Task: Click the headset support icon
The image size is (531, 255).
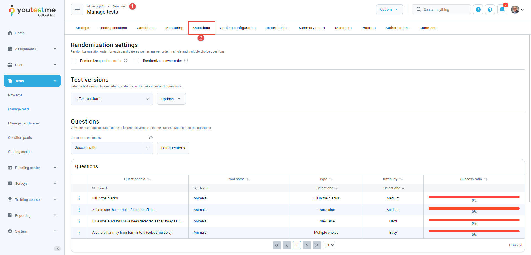Action: point(490,10)
